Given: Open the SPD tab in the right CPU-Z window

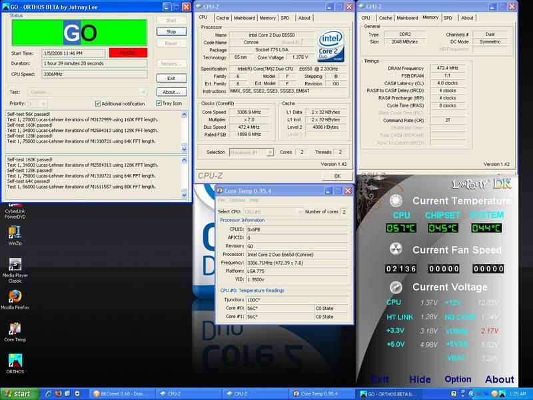Looking at the screenshot, I should pos(448,18).
